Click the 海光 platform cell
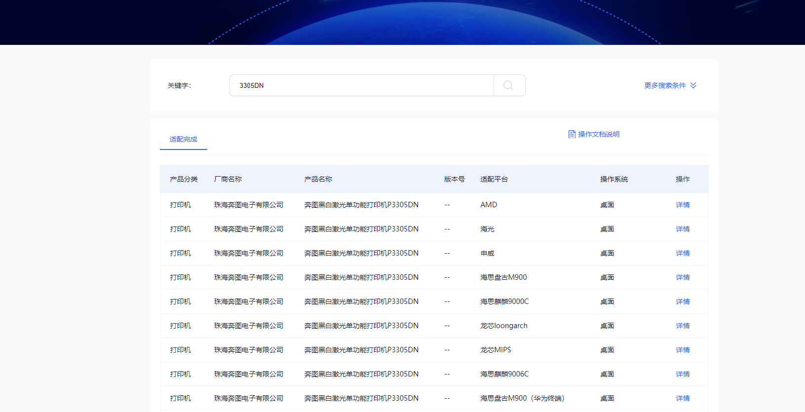805x412 pixels. coord(487,229)
